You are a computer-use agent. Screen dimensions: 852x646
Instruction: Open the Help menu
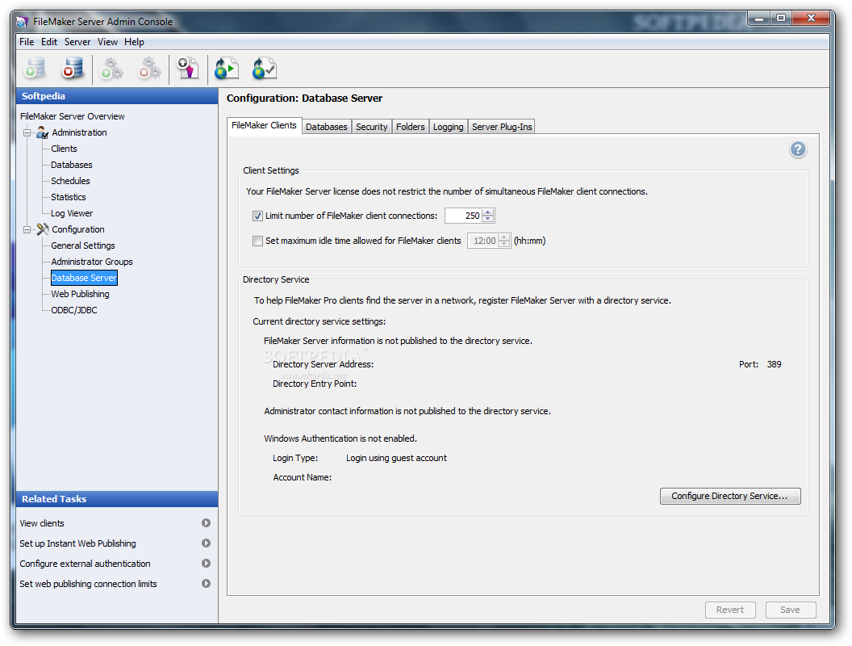click(x=134, y=42)
